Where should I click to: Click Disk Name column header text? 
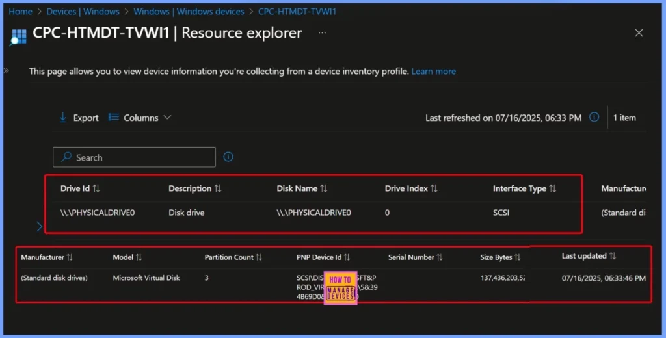tap(297, 188)
